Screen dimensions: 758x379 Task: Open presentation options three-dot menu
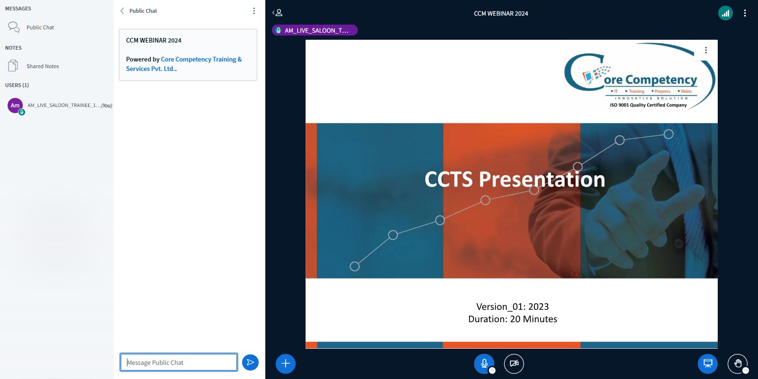click(x=706, y=50)
